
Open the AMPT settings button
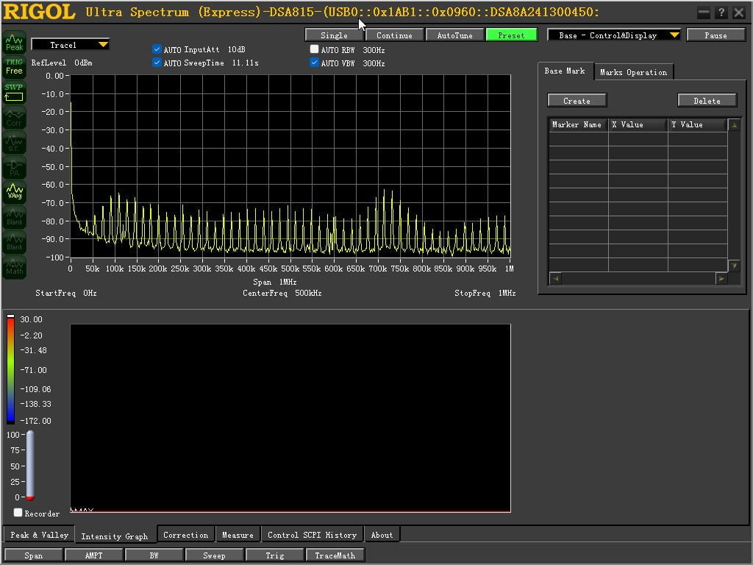93,555
